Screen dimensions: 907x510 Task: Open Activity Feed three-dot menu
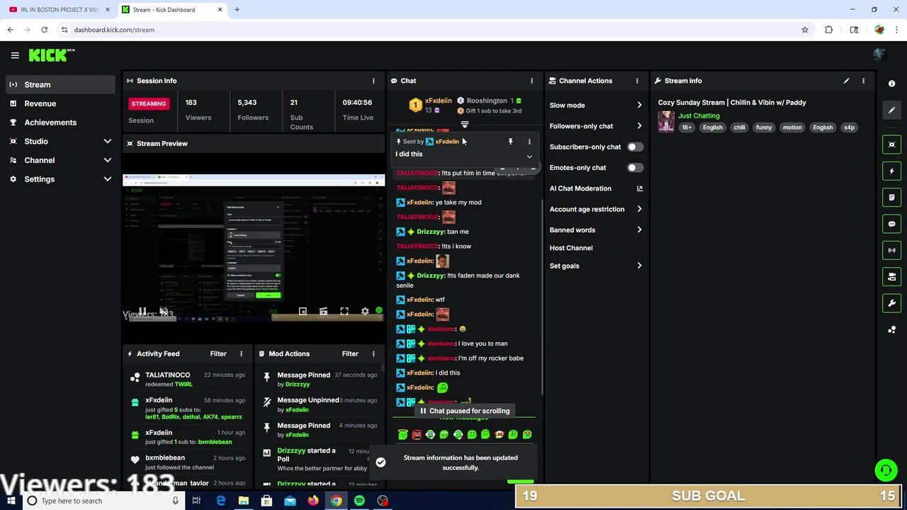[x=241, y=353]
